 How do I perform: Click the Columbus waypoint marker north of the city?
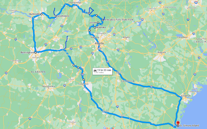coord(84,80)
